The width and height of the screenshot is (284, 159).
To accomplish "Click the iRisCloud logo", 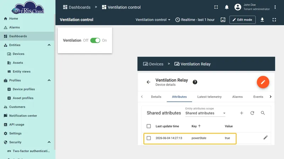I will click(x=28, y=7).
